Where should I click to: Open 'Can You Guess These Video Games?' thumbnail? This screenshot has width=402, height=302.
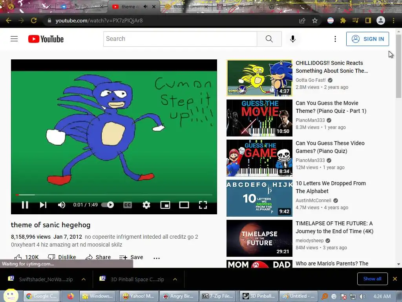[x=259, y=158]
